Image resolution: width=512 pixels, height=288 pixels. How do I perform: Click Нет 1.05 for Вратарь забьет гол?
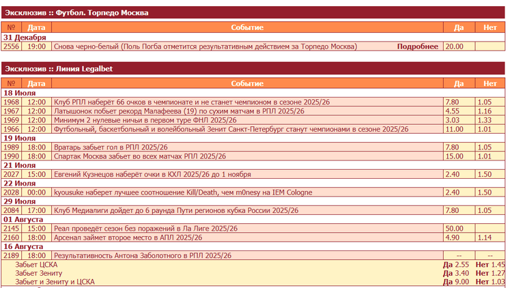(485, 147)
